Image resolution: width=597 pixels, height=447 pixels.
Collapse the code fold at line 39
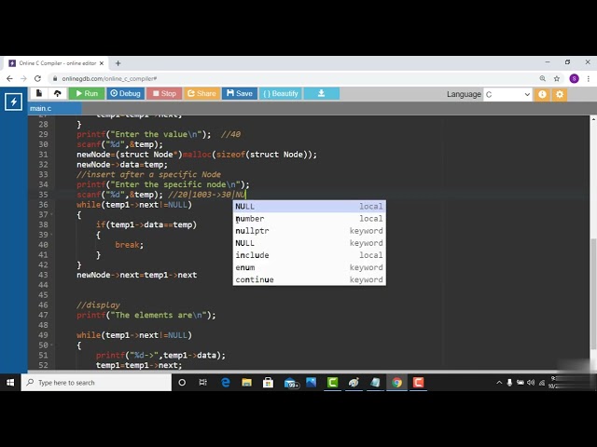[52, 235]
